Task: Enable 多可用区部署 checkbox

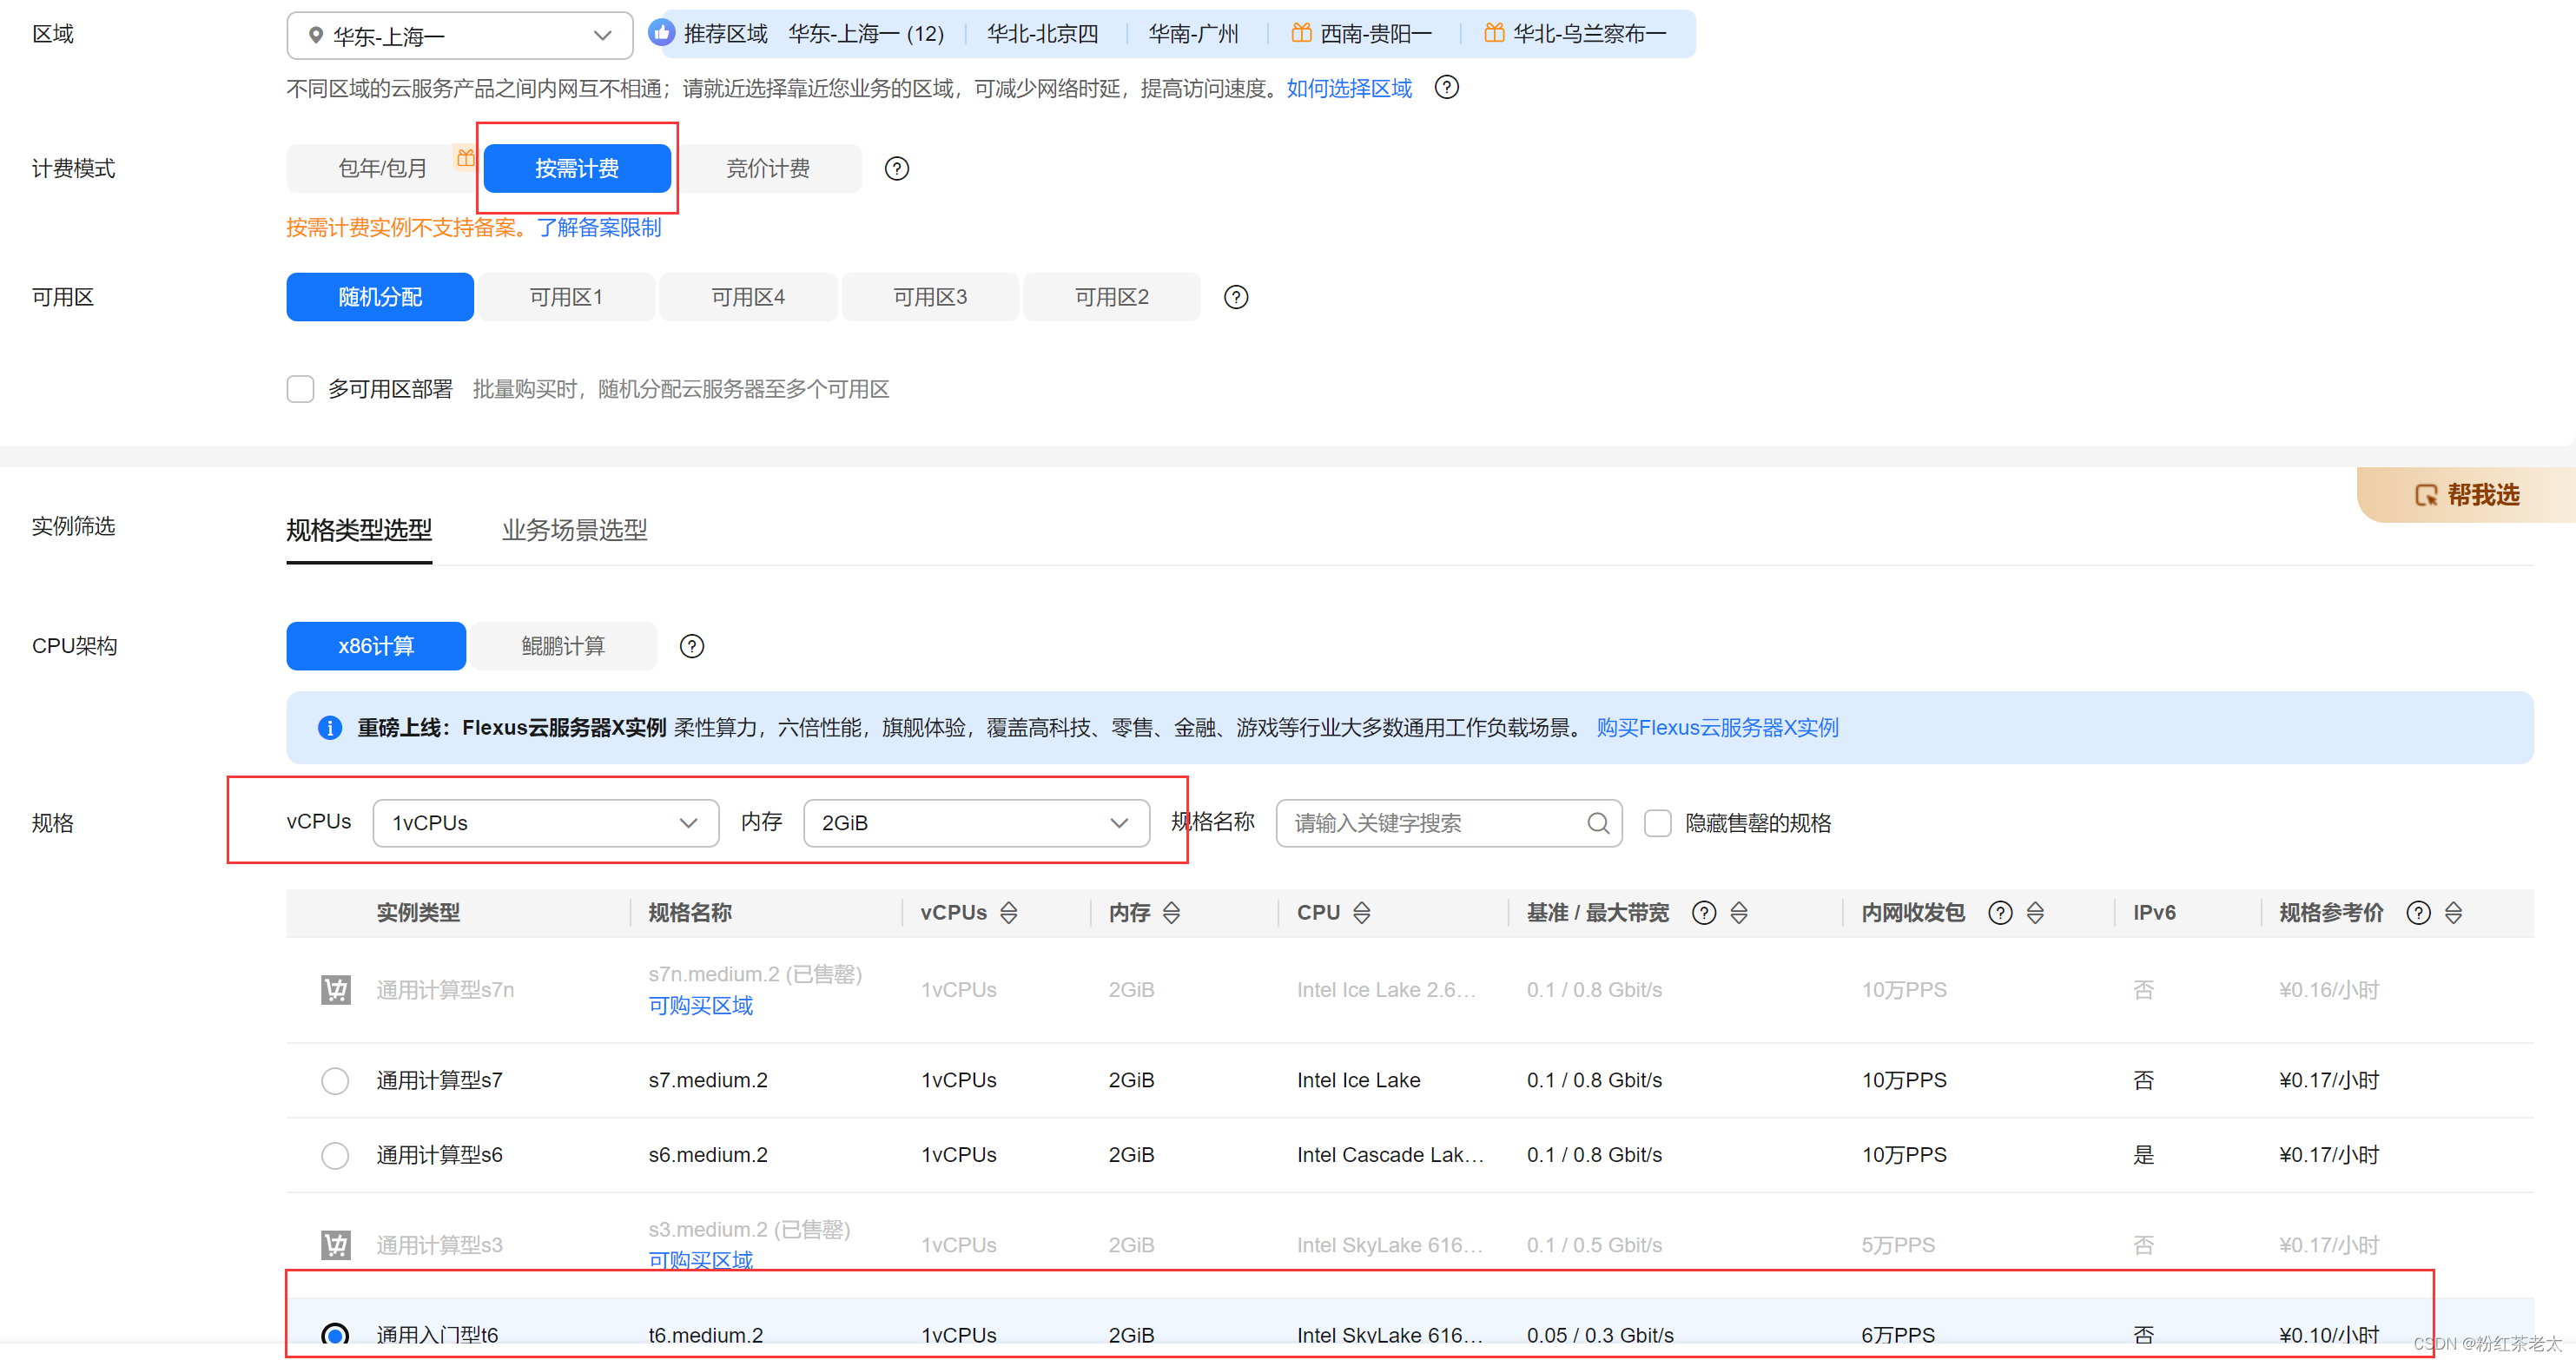Action: click(300, 389)
